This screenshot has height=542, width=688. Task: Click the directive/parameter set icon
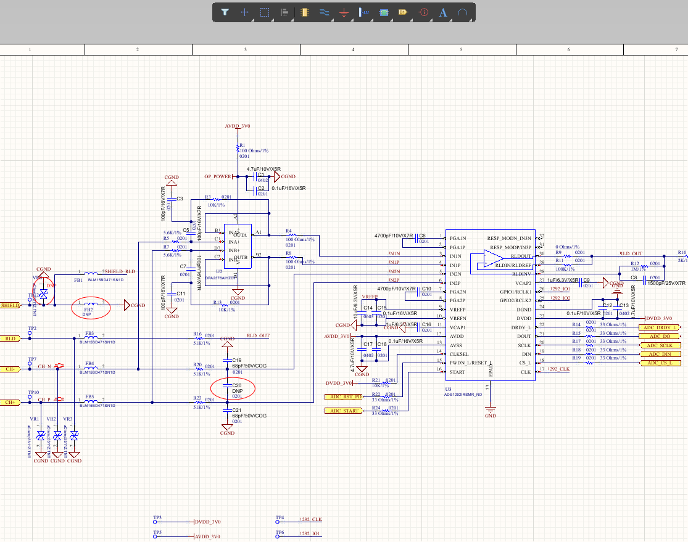tap(423, 12)
